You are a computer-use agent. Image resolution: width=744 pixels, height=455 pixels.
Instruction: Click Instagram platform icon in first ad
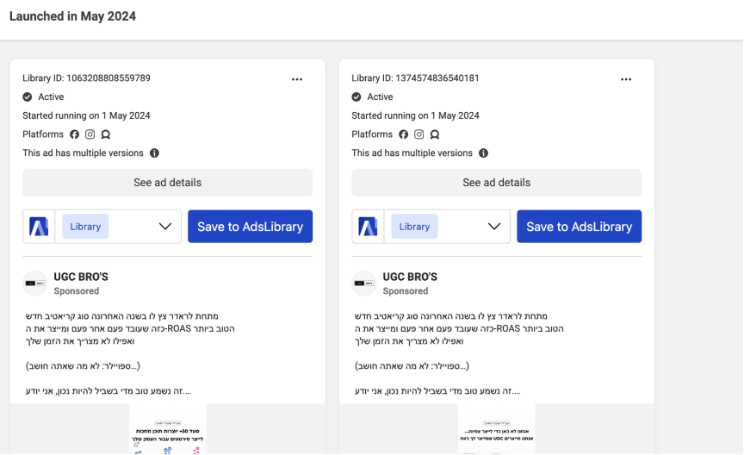click(x=90, y=134)
